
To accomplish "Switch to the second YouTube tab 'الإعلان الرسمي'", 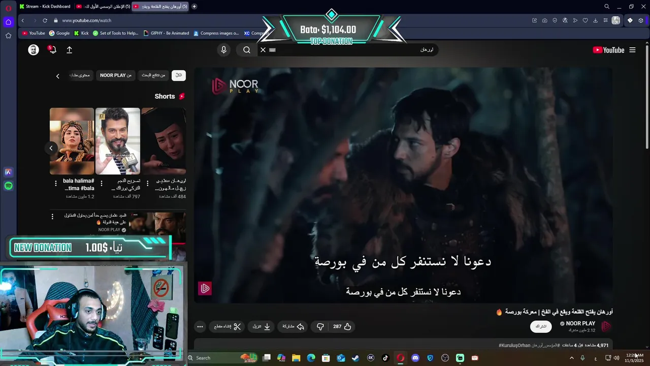I will click(x=103, y=7).
